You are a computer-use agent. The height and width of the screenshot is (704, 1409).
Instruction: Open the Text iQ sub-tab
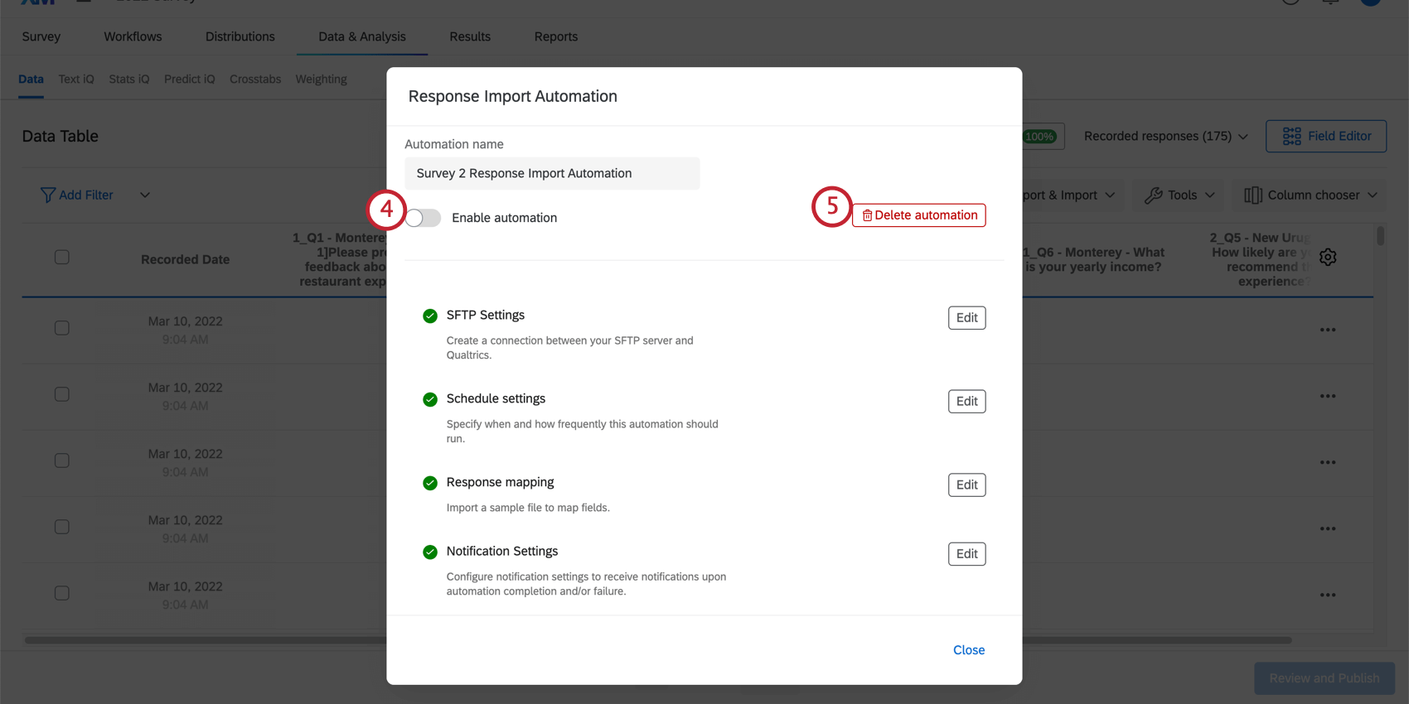[x=76, y=80]
